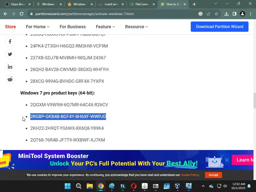Open Java app from taskbar
Viewport: 256px width, 192px height.
point(145,186)
